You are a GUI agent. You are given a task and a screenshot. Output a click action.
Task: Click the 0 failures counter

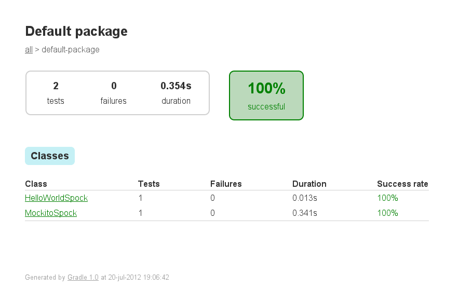114,92
